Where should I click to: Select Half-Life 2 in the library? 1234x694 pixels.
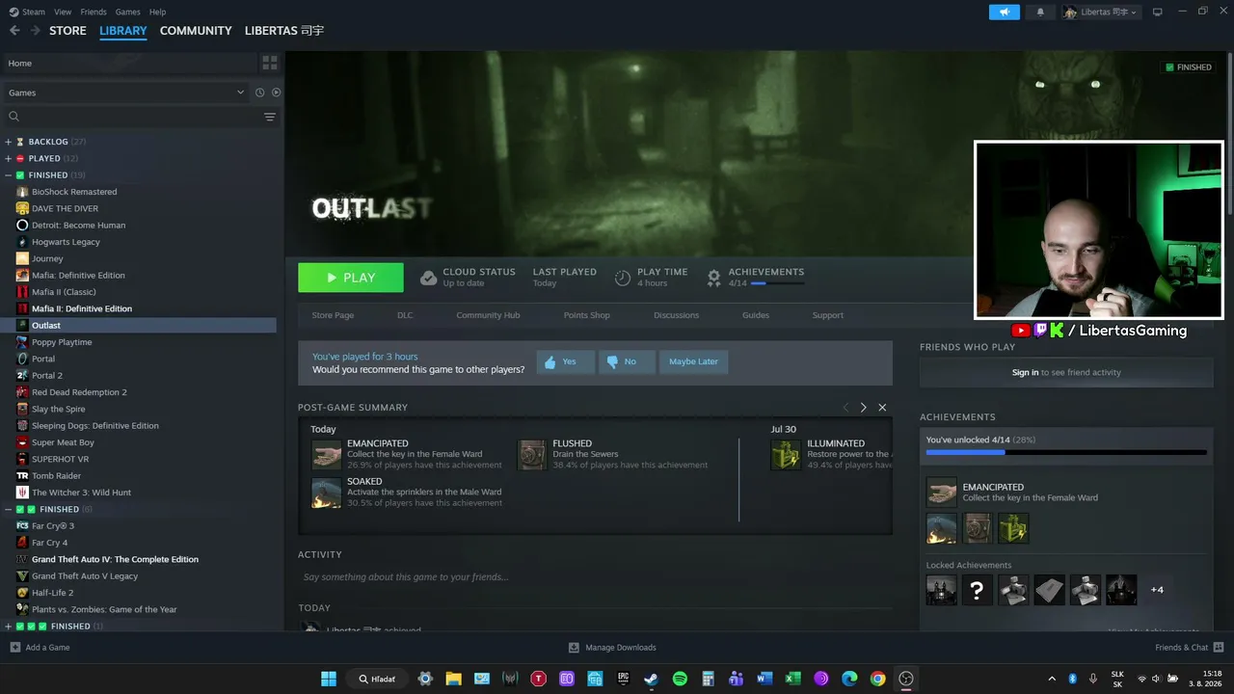point(52,593)
